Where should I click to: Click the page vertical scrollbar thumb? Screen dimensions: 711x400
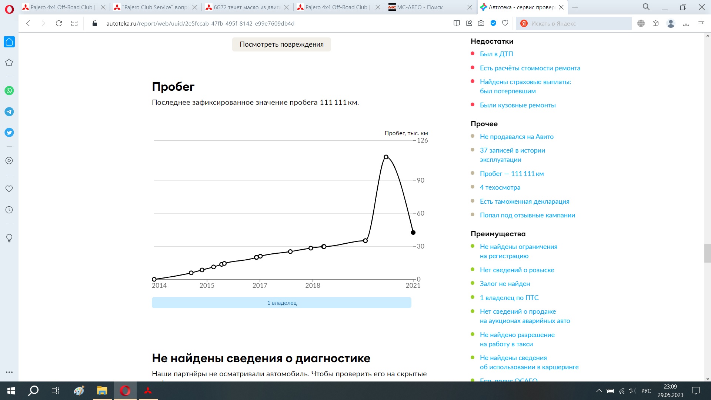pos(707,253)
